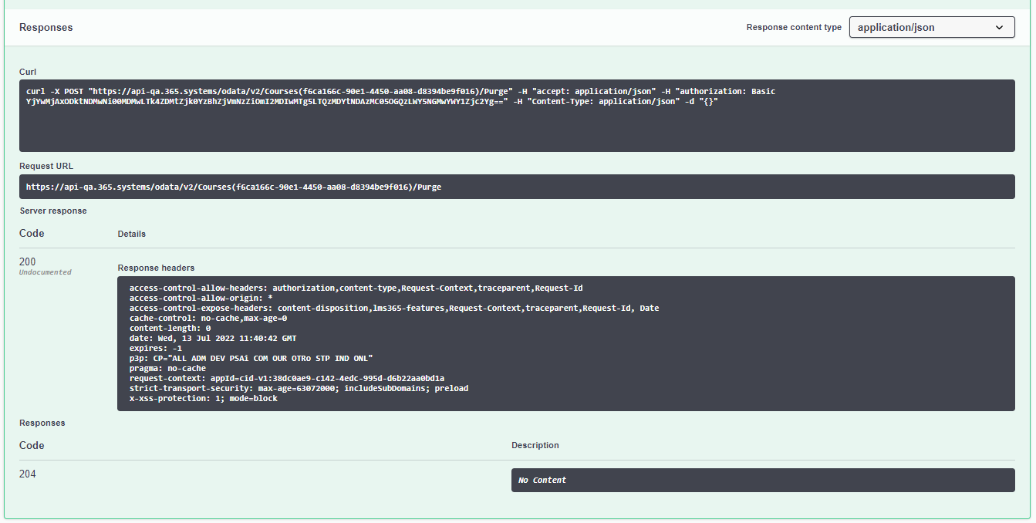Click the top Responses section heading
The width and height of the screenshot is (1036, 523).
[46, 27]
